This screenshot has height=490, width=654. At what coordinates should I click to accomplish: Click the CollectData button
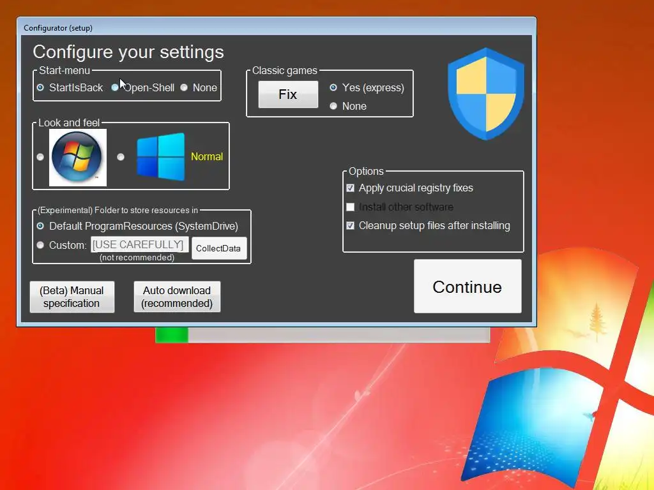pyautogui.click(x=220, y=248)
